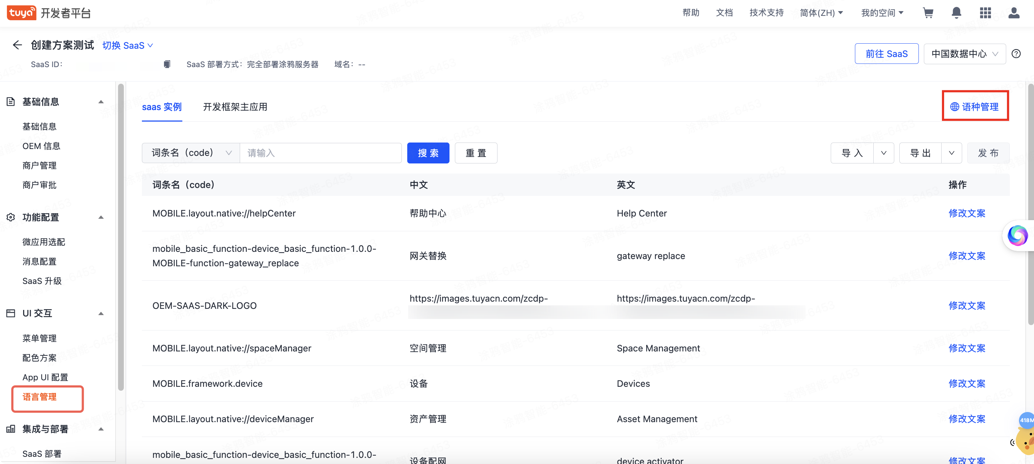Image resolution: width=1034 pixels, height=464 pixels.
Task: Collapse the 功能配置 sidebar section
Action: 101,217
